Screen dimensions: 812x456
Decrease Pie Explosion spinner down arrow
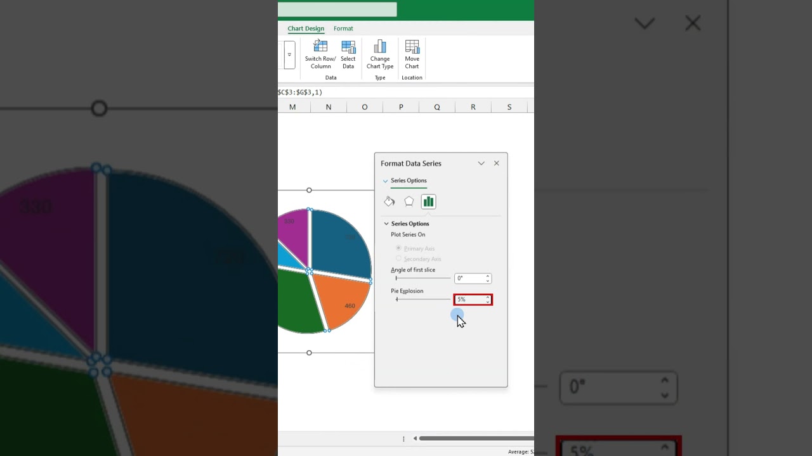(488, 302)
